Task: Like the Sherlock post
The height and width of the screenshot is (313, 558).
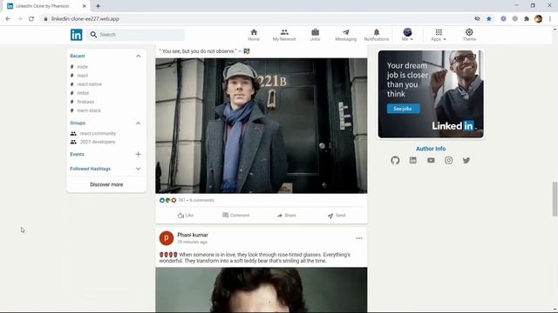Action: [186, 216]
